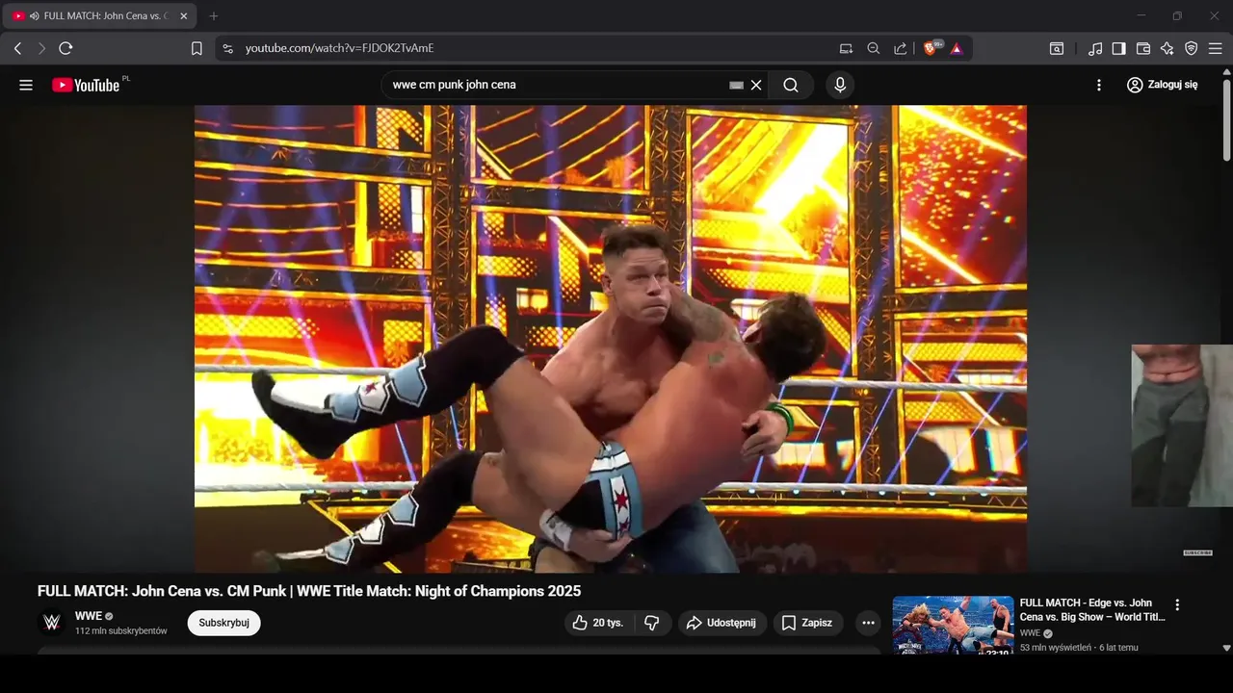Install or cast page icon in address bar

[x=846, y=48]
